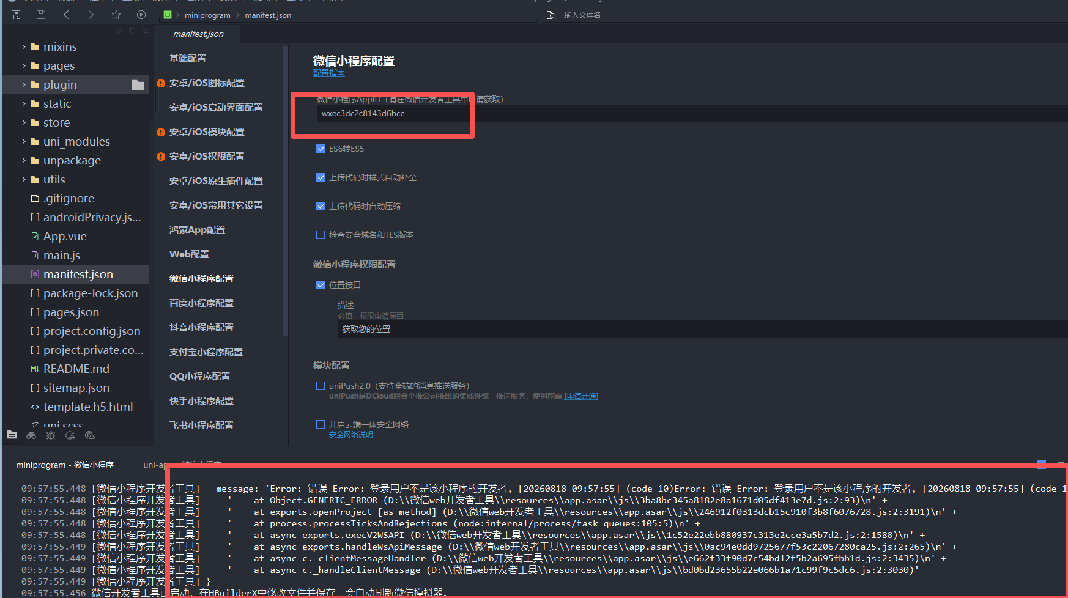The width and height of the screenshot is (1068, 598).
Task: Open main.js in file tree
Action: click(x=62, y=256)
